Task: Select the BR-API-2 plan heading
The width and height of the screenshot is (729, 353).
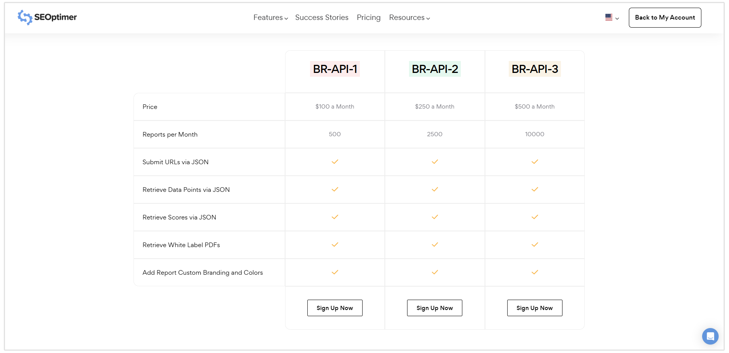Action: point(435,69)
